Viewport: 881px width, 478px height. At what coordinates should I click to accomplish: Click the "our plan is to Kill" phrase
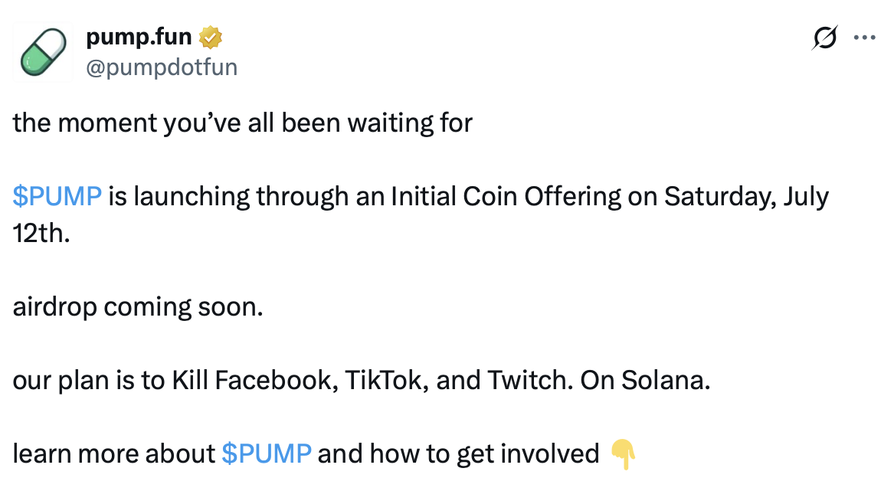point(110,381)
